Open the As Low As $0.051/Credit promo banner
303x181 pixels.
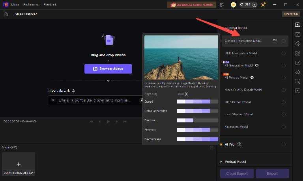click(x=191, y=5)
